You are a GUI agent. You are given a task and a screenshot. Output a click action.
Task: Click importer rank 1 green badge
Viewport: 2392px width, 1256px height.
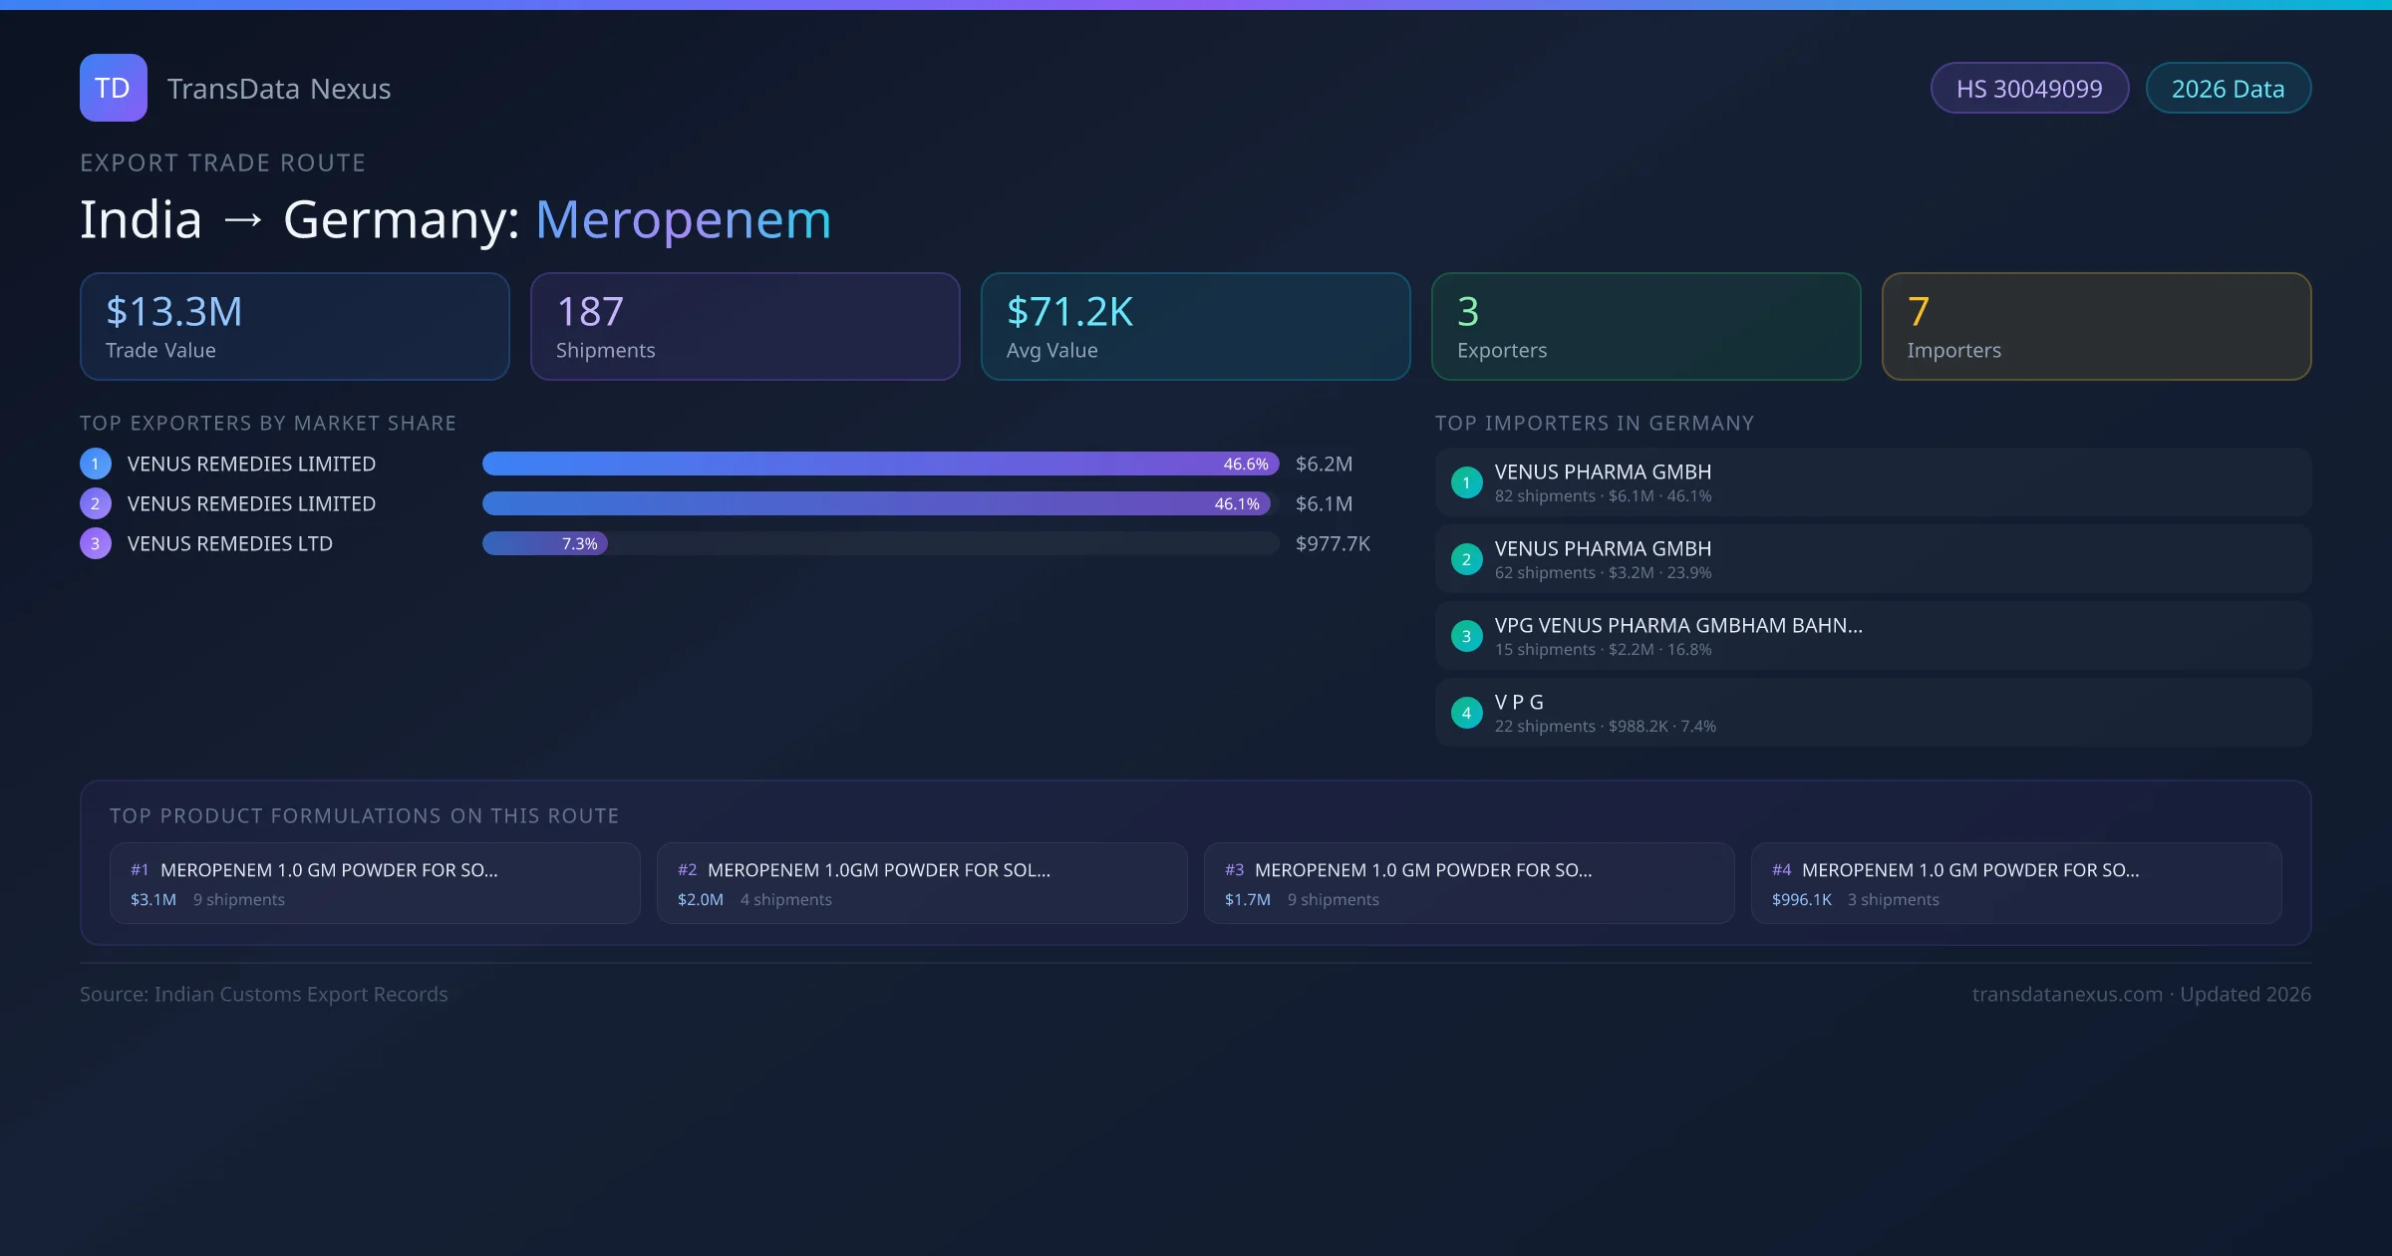coord(1466,482)
